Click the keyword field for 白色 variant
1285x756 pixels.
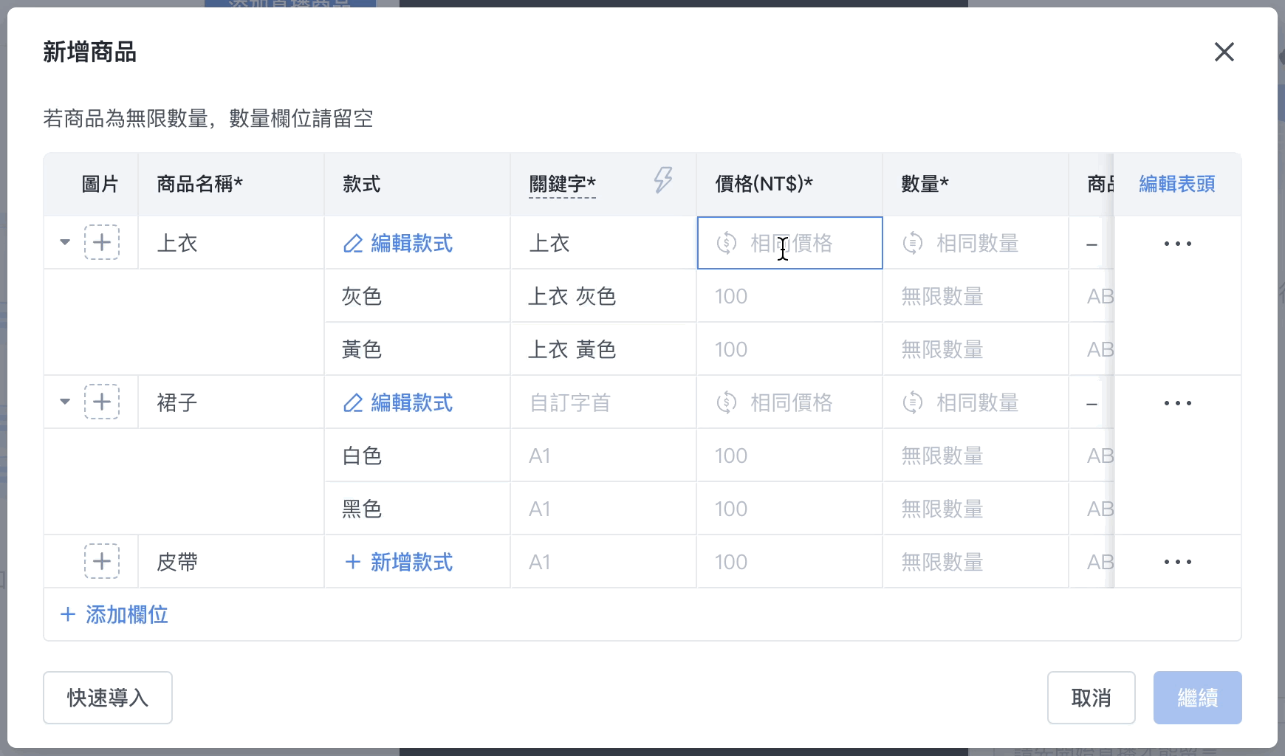(x=603, y=456)
